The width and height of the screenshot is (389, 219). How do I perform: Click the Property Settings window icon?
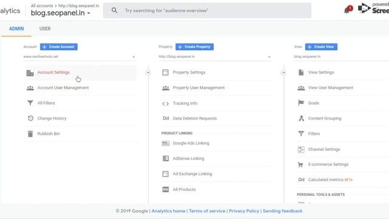[x=165, y=72]
